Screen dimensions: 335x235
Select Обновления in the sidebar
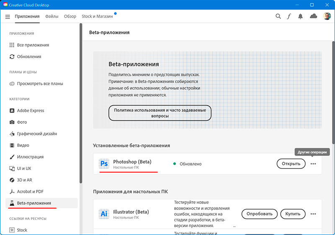click(x=29, y=56)
